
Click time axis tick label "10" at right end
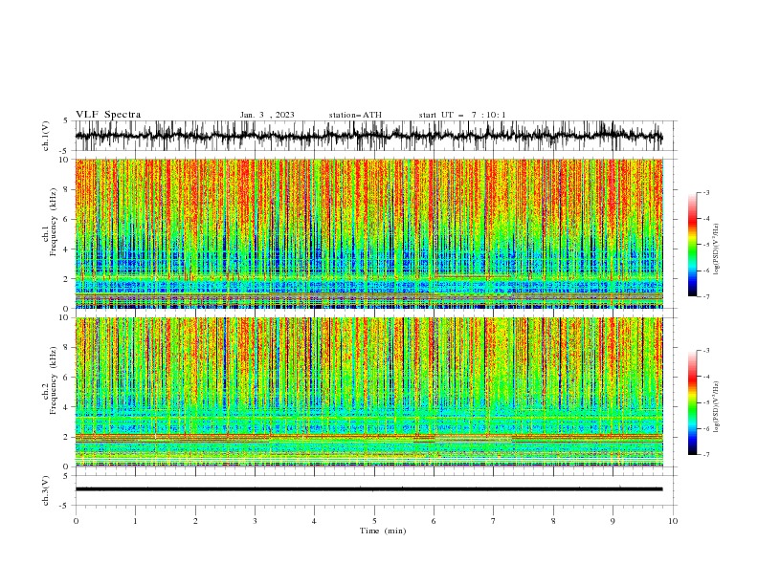(x=673, y=521)
